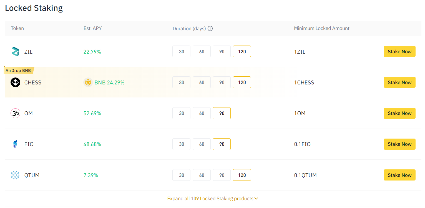This screenshot has width=425, height=208.
Task: Click the CHESS token logo icon
Action: [x=15, y=82]
